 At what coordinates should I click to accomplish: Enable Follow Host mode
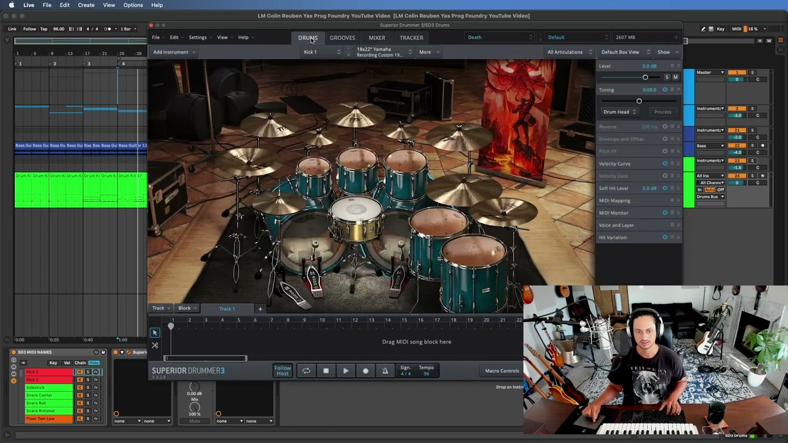[283, 370]
